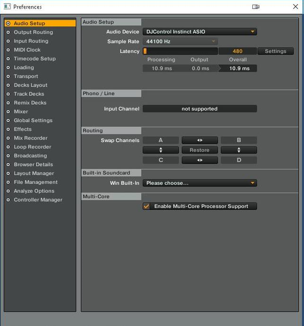Click the latency Settings button

point(276,51)
